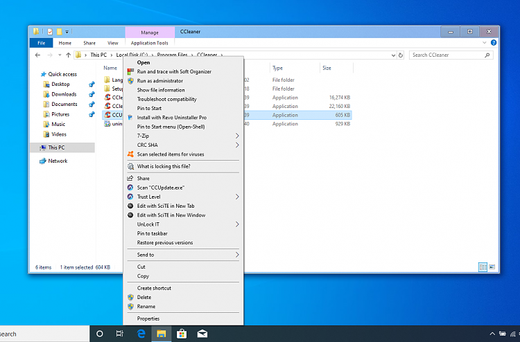520x342 pixels.
Task: Choose Copy from the context menu
Action: pos(183,276)
